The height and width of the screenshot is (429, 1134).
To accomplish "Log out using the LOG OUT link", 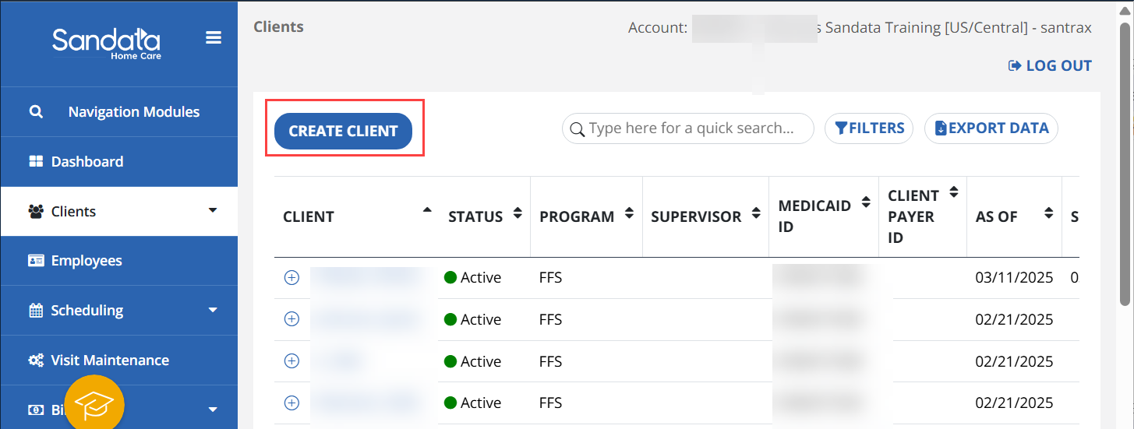I will [1050, 66].
